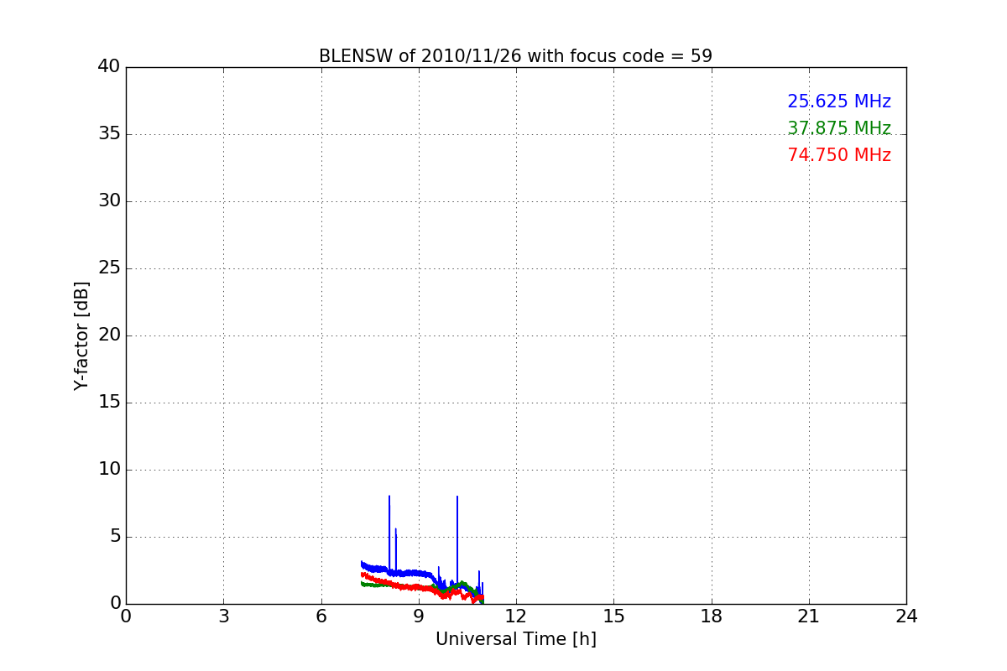Image resolution: width=1007 pixels, height=671 pixels.
Task: Click the 'Universal Time [h]' axis label
Action: click(515, 639)
